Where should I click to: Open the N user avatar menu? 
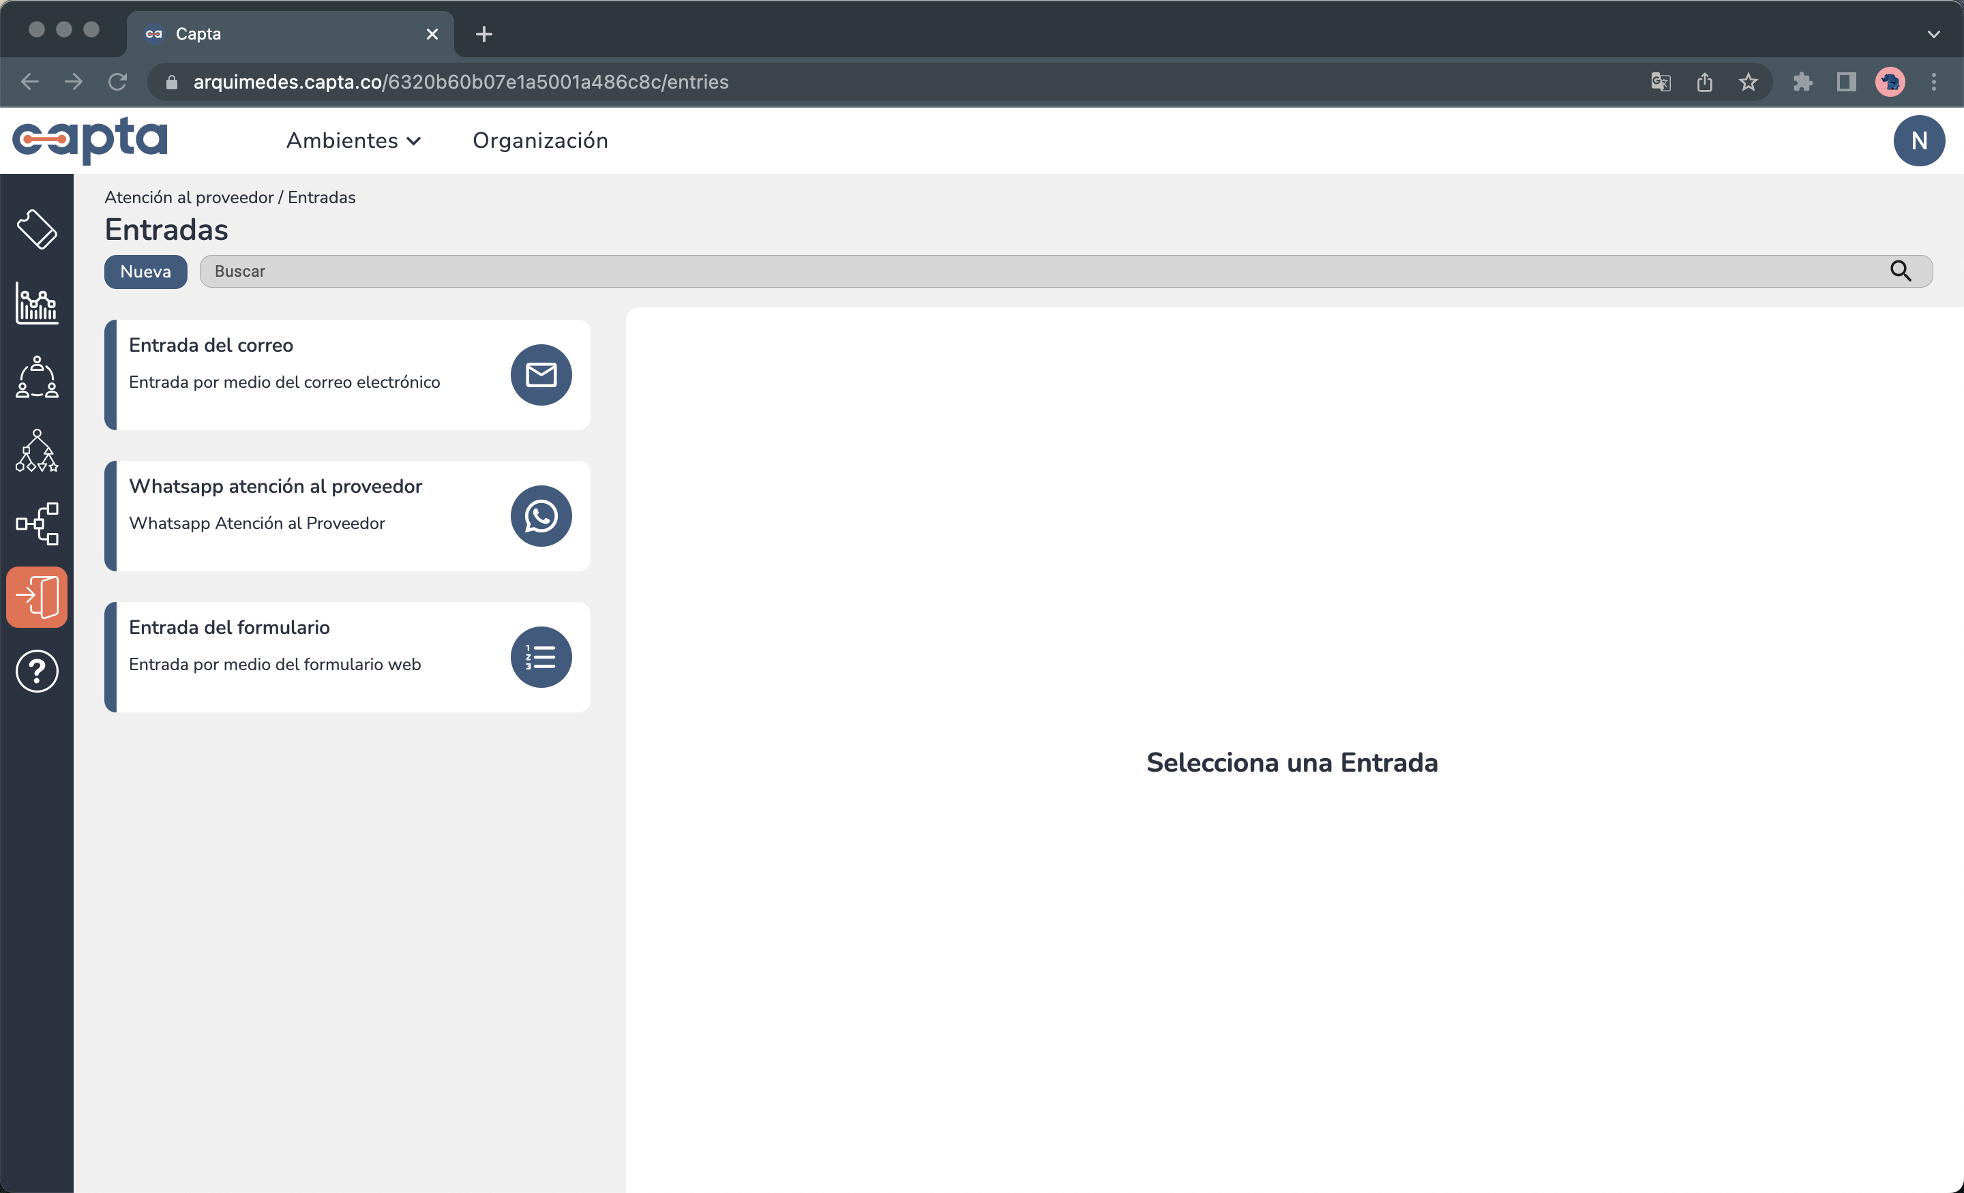pyautogui.click(x=1918, y=140)
